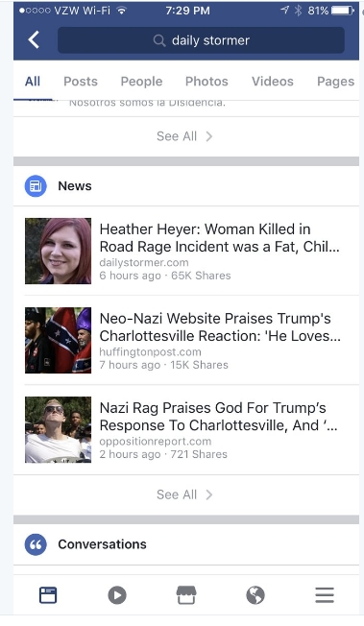Viewport: 364px width, 626px height.
Task: Open the Notifications globe icon
Action: click(x=255, y=595)
